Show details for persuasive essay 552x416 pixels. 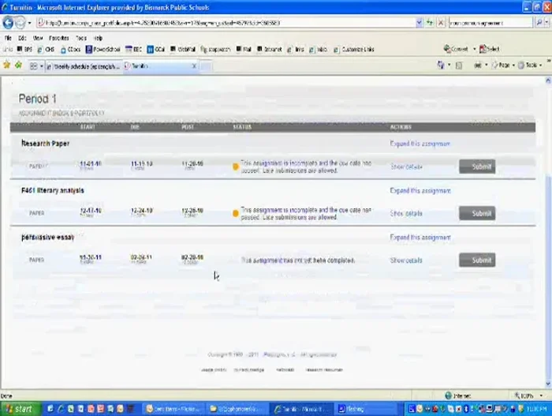click(406, 260)
